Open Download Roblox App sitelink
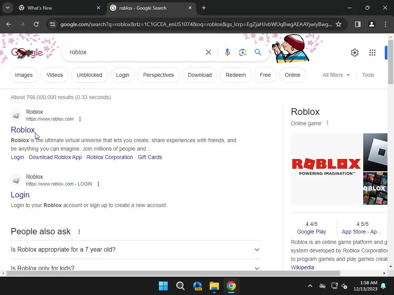The width and height of the screenshot is (394, 295). tap(55, 157)
